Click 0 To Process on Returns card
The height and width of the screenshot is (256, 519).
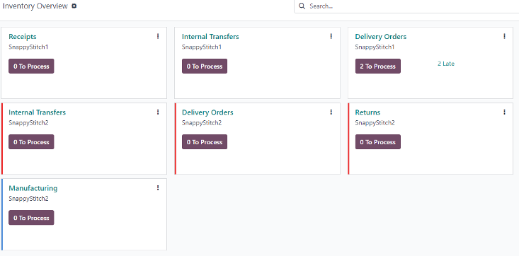[377, 142]
